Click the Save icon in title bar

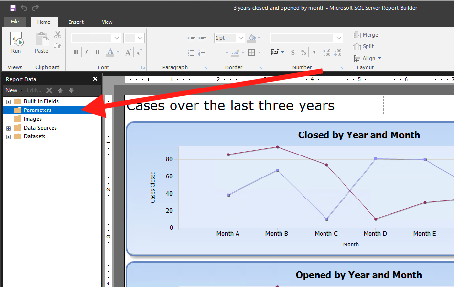coord(12,8)
